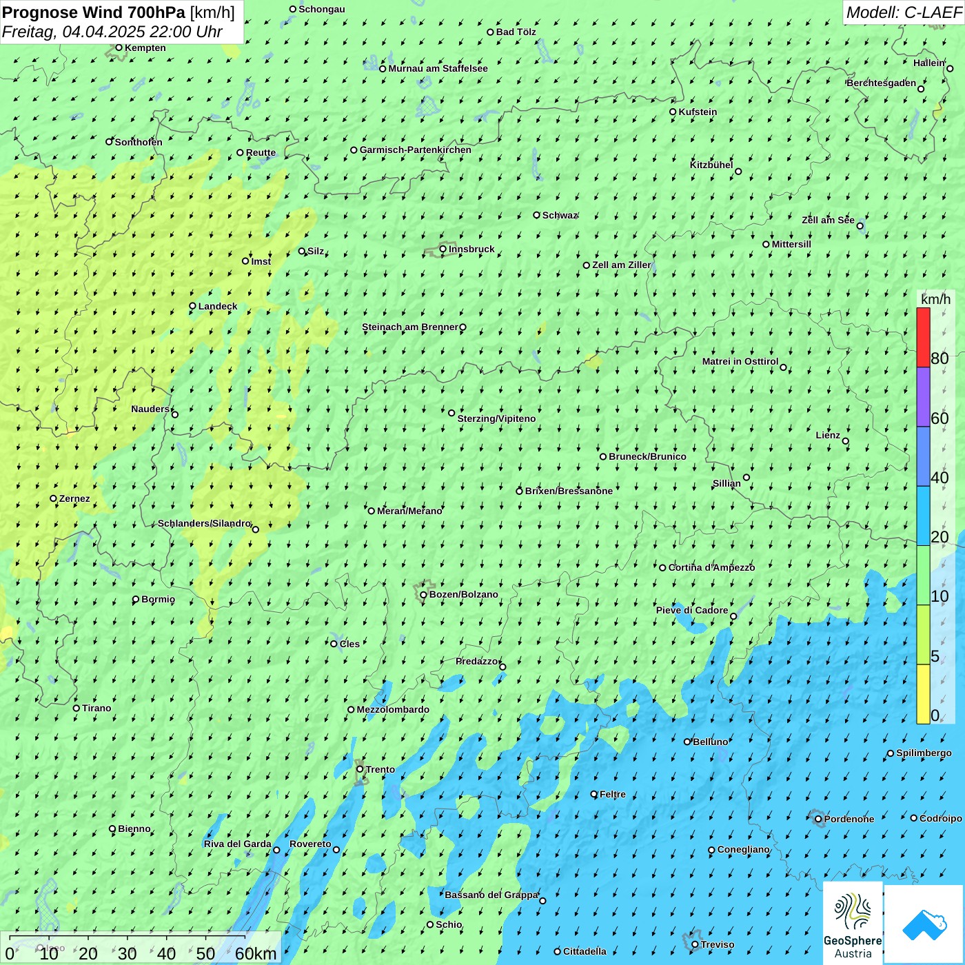The image size is (965, 965).
Task: Click the Cortina d'Ampezzo label
Action: coord(711,567)
